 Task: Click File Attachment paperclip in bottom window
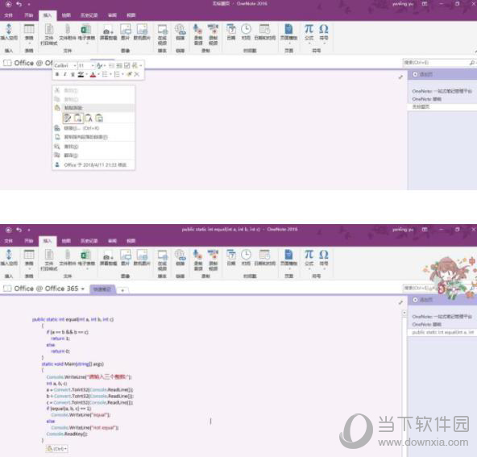tap(68, 255)
